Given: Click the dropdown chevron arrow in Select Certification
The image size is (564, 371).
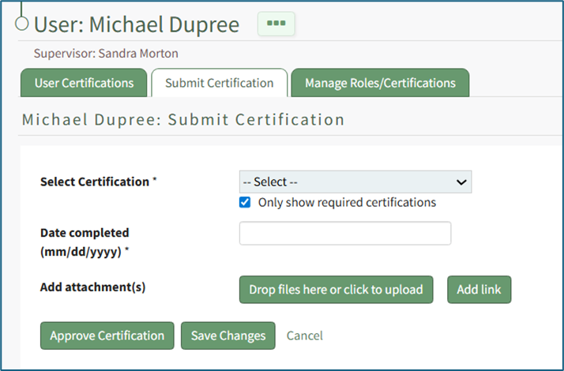Looking at the screenshot, I should coord(461,182).
